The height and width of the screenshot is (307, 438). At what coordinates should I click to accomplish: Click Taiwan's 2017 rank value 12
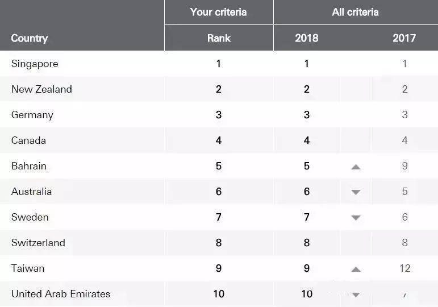404,268
